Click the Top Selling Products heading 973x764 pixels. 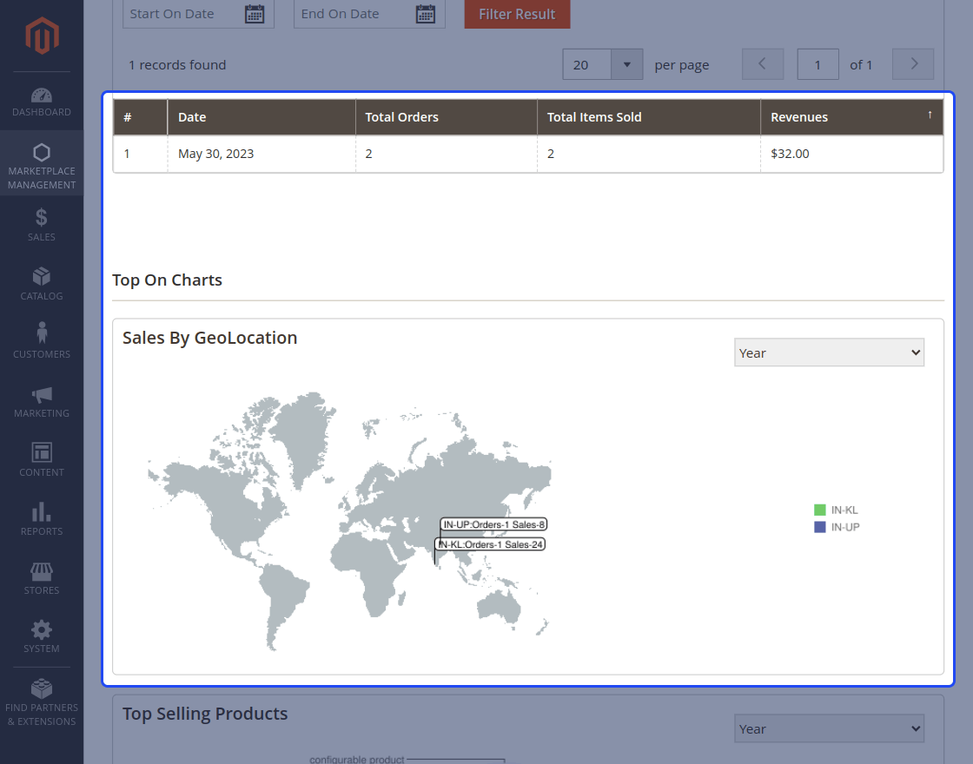[x=205, y=713]
